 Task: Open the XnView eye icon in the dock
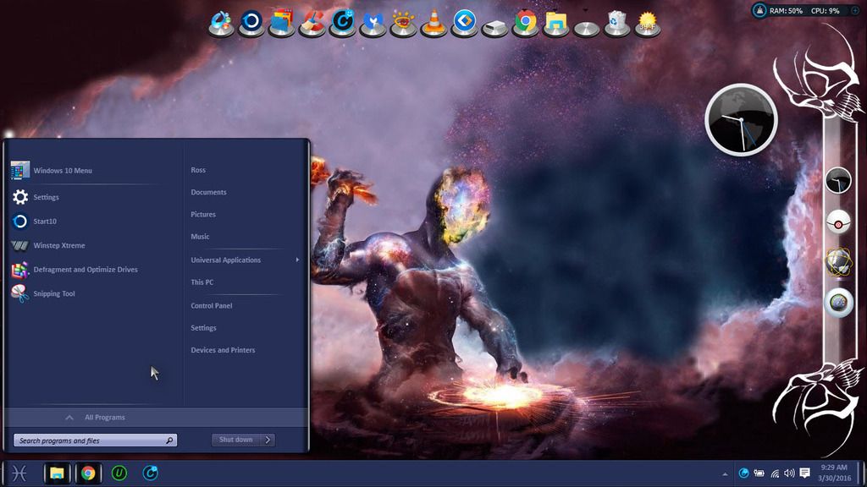(403, 22)
